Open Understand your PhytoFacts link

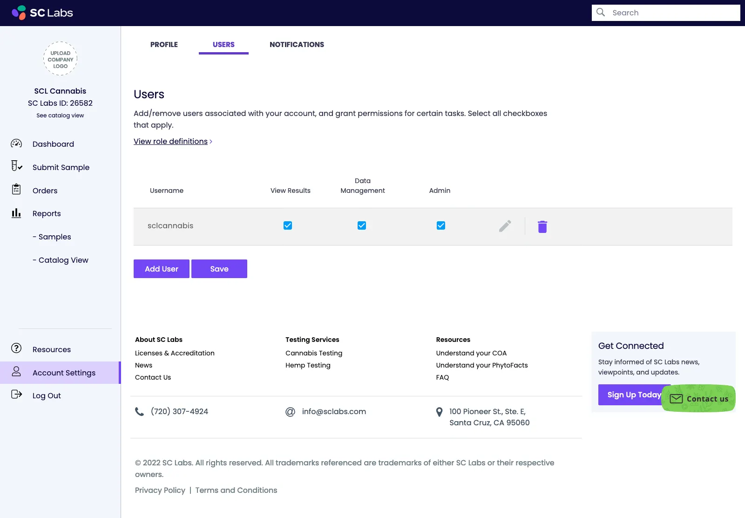(x=482, y=365)
